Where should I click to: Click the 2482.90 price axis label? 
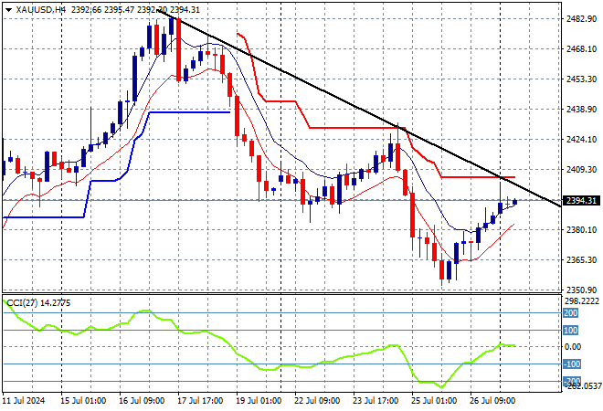tap(581, 19)
